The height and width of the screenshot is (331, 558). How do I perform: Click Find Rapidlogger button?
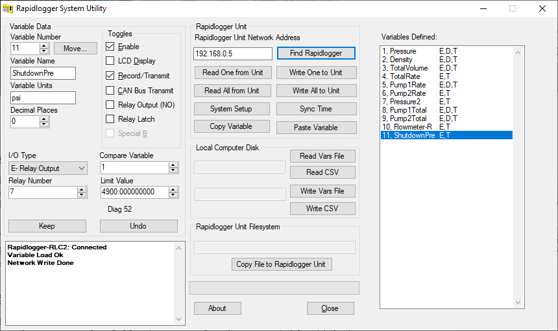(316, 53)
